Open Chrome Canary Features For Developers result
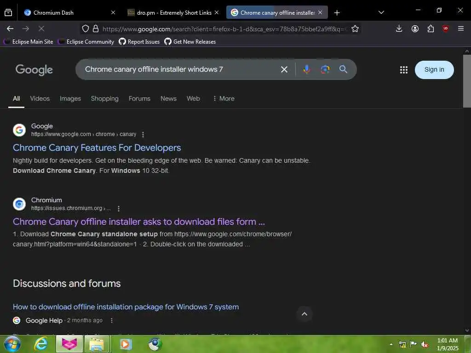This screenshot has height=353, width=471. coord(97,148)
